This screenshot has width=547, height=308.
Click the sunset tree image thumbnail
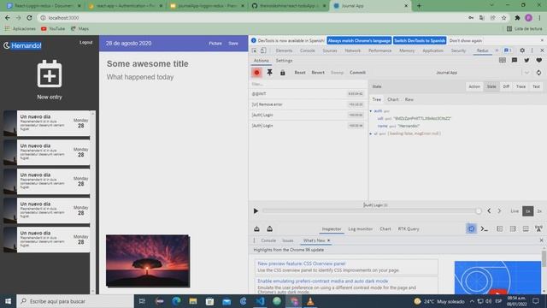click(148, 261)
